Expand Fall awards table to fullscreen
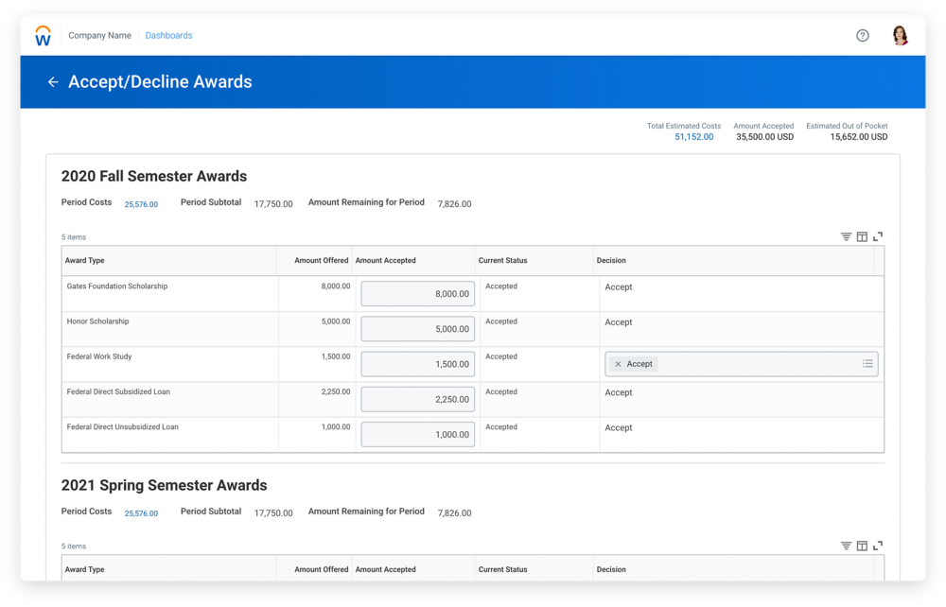This screenshot has height=607, width=946. click(x=878, y=237)
